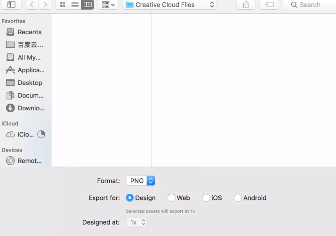The image size is (336, 236).
Task: Switch to icon grid view
Action: click(63, 5)
